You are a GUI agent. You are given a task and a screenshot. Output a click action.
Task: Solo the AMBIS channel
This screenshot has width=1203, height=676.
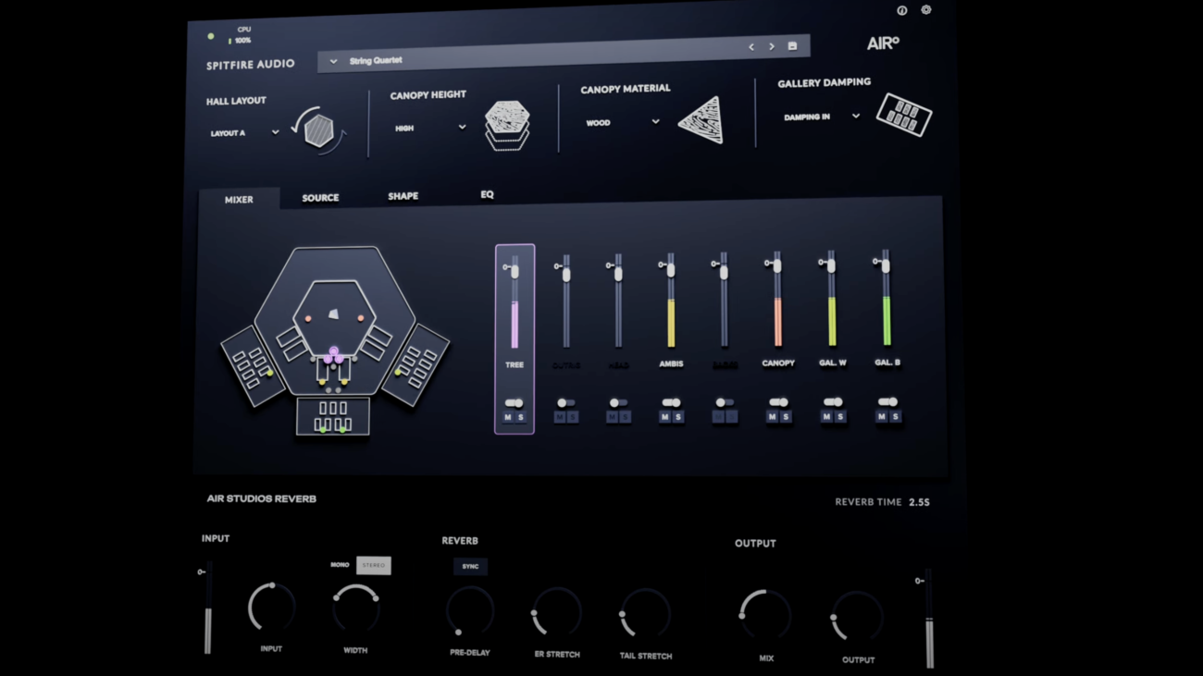coord(678,418)
